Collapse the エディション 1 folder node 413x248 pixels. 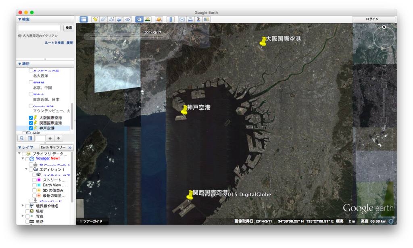(x=26, y=169)
